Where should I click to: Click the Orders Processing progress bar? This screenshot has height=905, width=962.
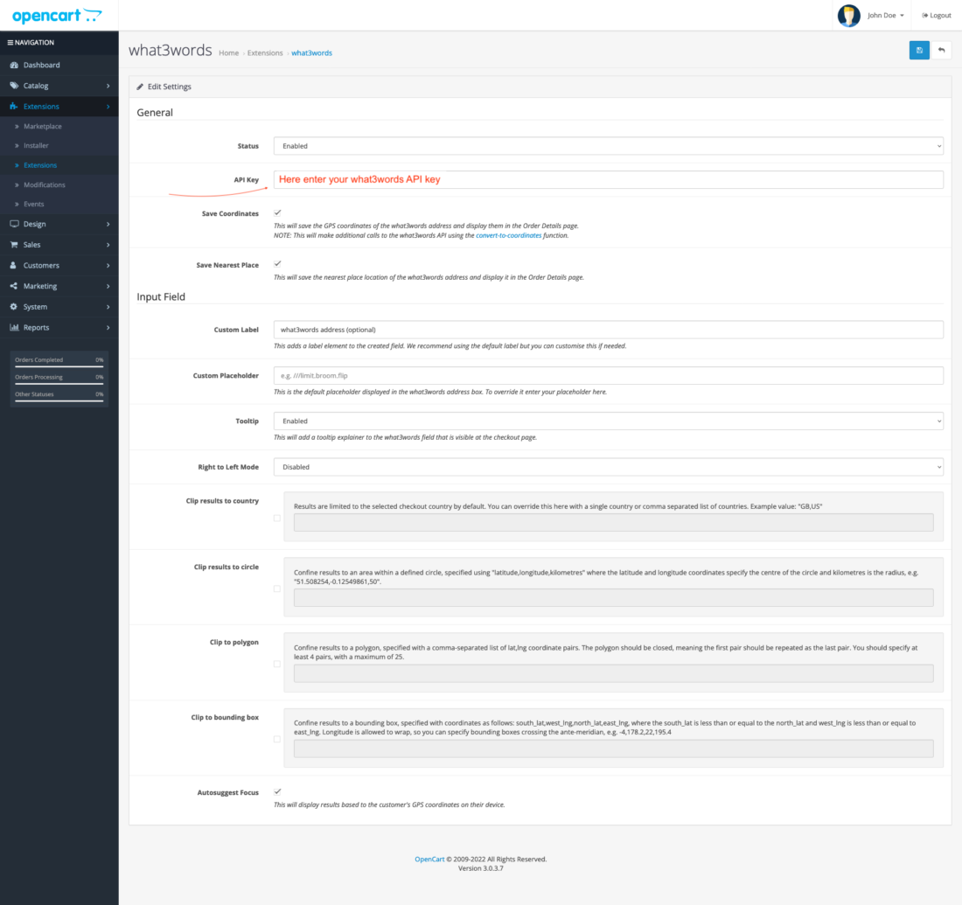(x=59, y=384)
